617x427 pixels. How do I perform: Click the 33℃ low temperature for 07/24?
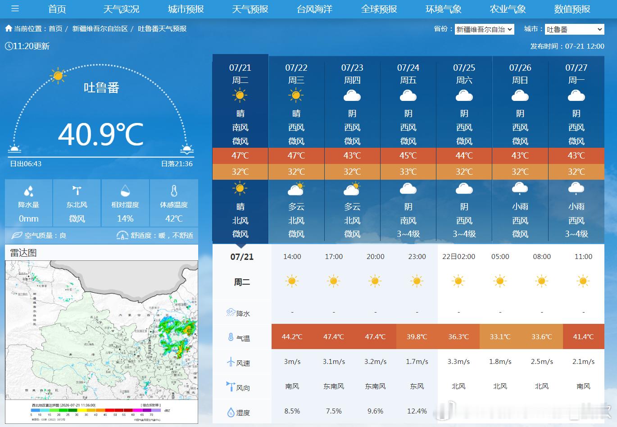[408, 172]
